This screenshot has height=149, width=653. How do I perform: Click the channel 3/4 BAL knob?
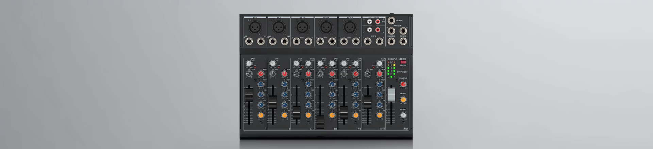[297, 74]
